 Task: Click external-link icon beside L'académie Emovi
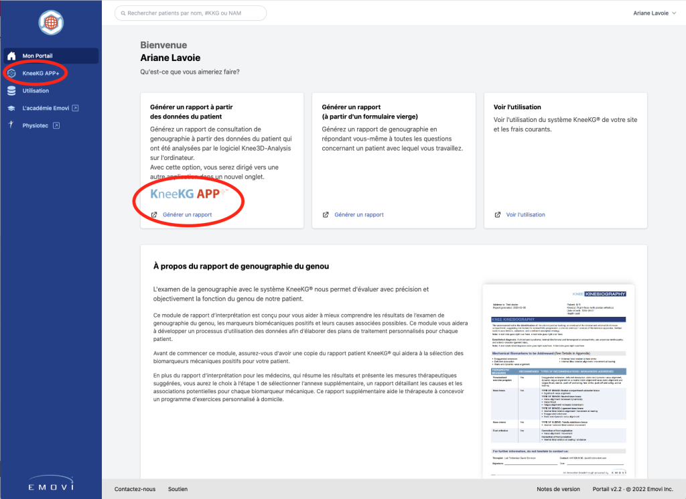coord(75,108)
